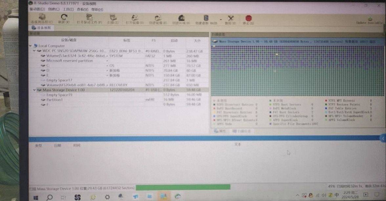Click the Type column header in log

(x=38, y=146)
